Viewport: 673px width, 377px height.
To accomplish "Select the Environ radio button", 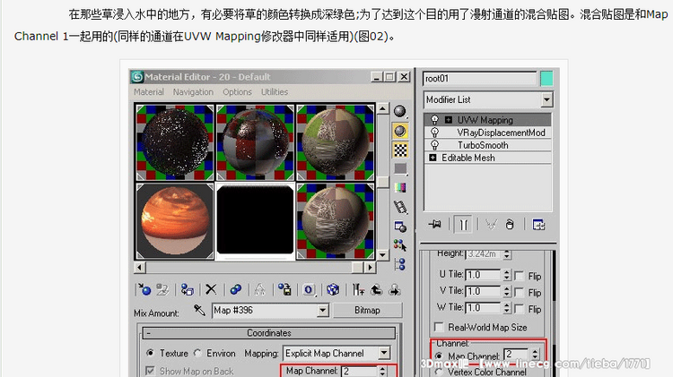I will (200, 353).
